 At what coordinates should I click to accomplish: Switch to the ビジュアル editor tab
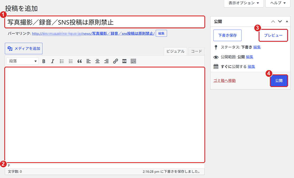point(175,51)
